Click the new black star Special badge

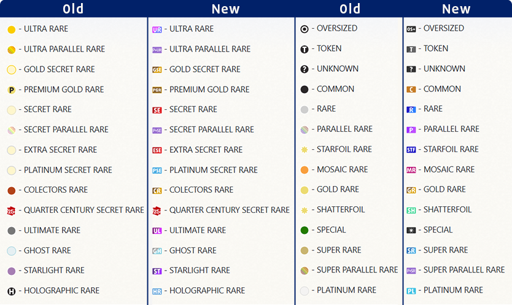(x=411, y=230)
